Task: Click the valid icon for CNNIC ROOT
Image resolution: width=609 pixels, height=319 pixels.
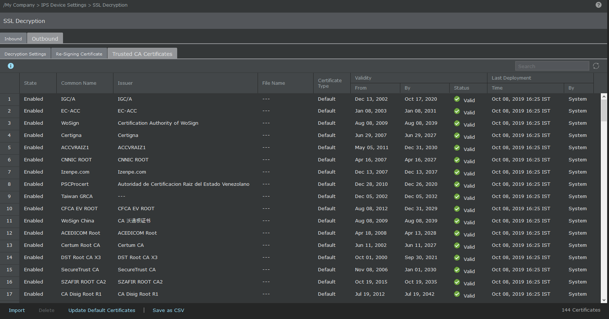Action: coord(457,160)
